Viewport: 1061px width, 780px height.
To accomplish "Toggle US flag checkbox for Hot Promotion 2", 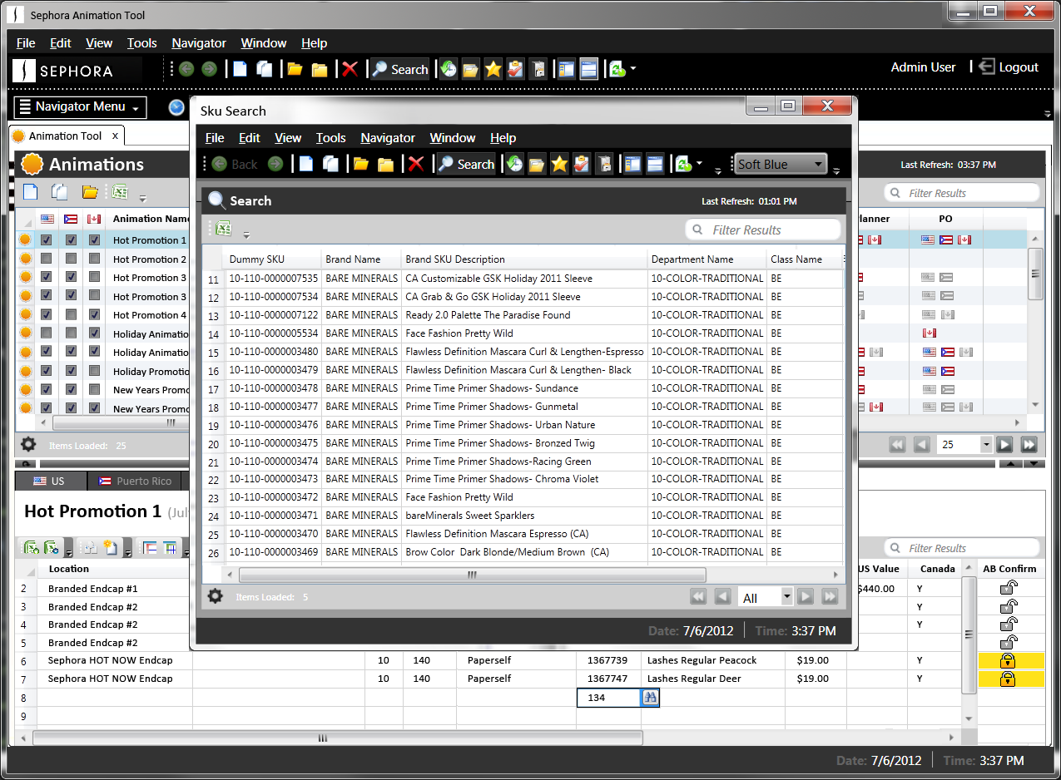I will pos(47,259).
